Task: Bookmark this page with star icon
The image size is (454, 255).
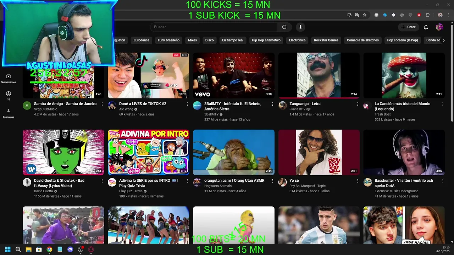Action: point(365,15)
